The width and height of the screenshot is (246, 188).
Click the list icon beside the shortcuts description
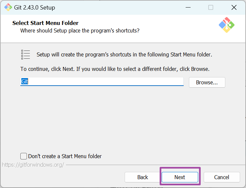point(26,54)
